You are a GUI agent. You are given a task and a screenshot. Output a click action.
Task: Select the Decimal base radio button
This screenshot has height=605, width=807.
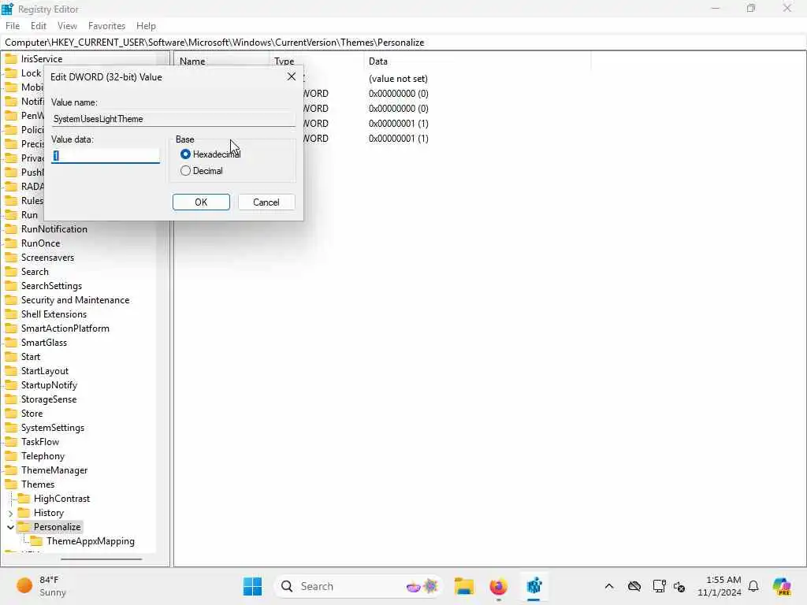tap(185, 171)
